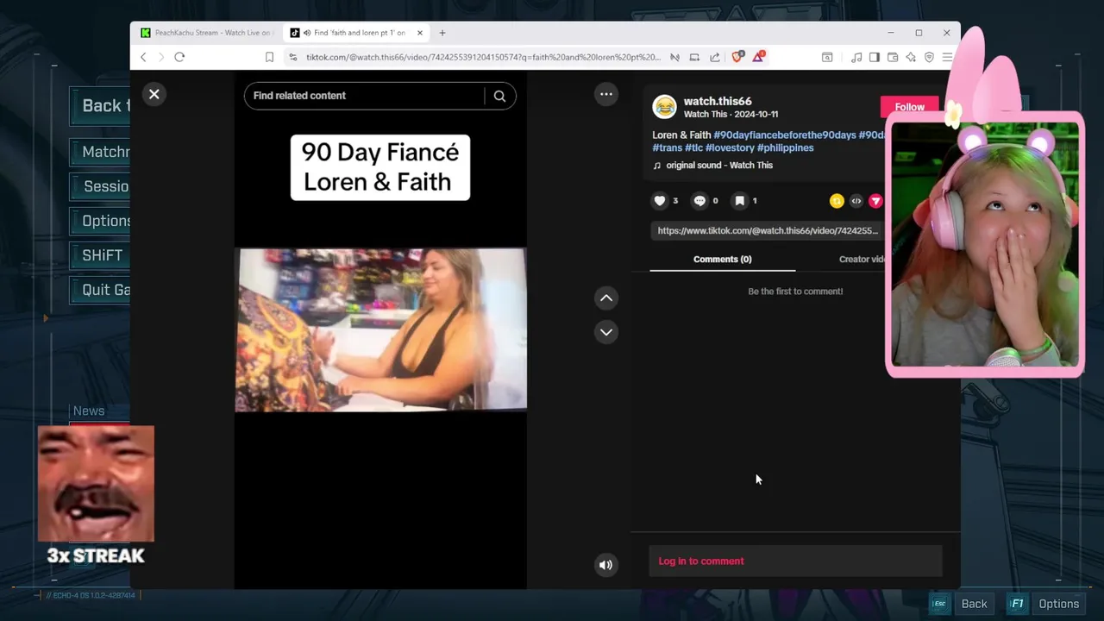
Task: Click the pink share-to-friends icon
Action: click(x=875, y=201)
